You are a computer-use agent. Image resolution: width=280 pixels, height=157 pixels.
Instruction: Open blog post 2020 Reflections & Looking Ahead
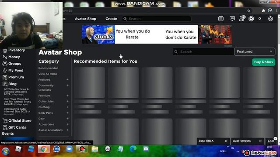[16, 92]
